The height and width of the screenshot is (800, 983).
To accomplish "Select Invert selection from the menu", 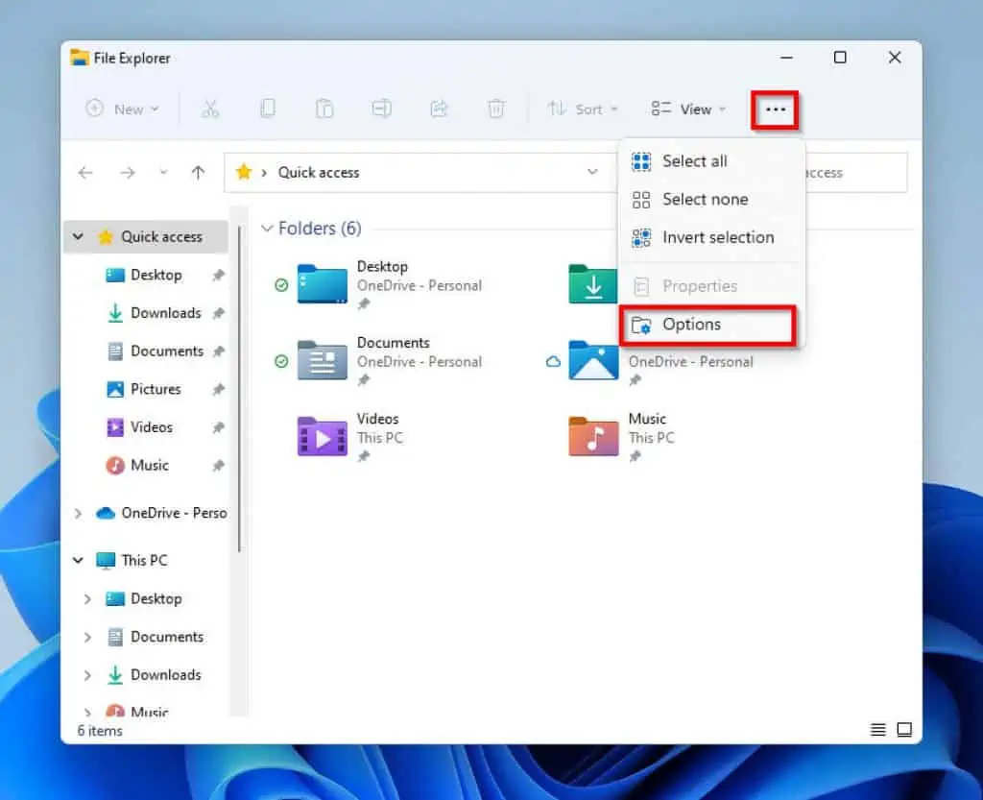I will tap(718, 237).
